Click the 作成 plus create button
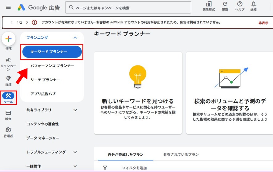 tap(9, 39)
